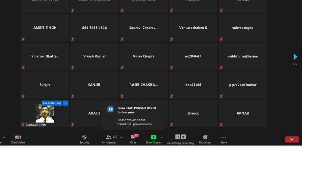Expand the Participants caret next to 117
The image size is (316, 178).
click(121, 137)
